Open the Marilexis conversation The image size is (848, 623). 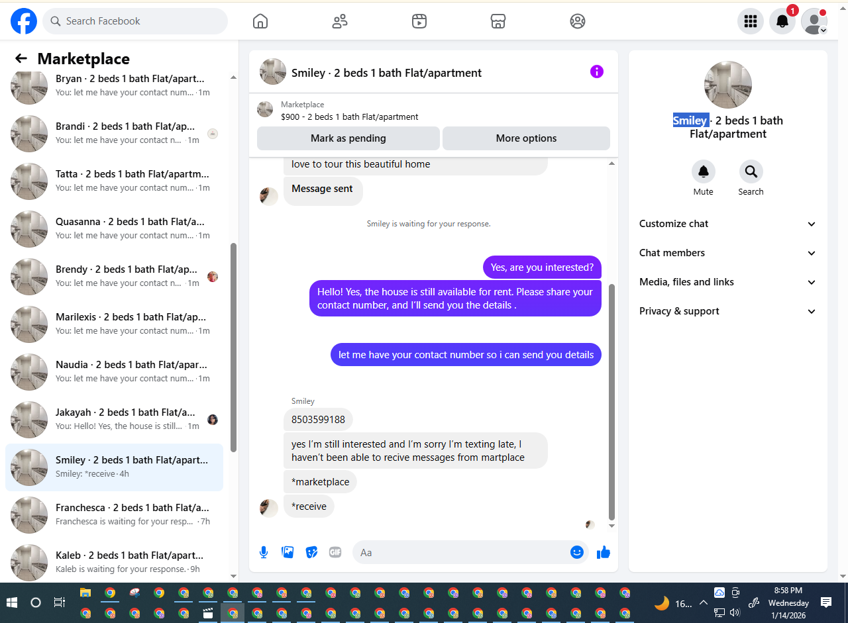click(115, 324)
